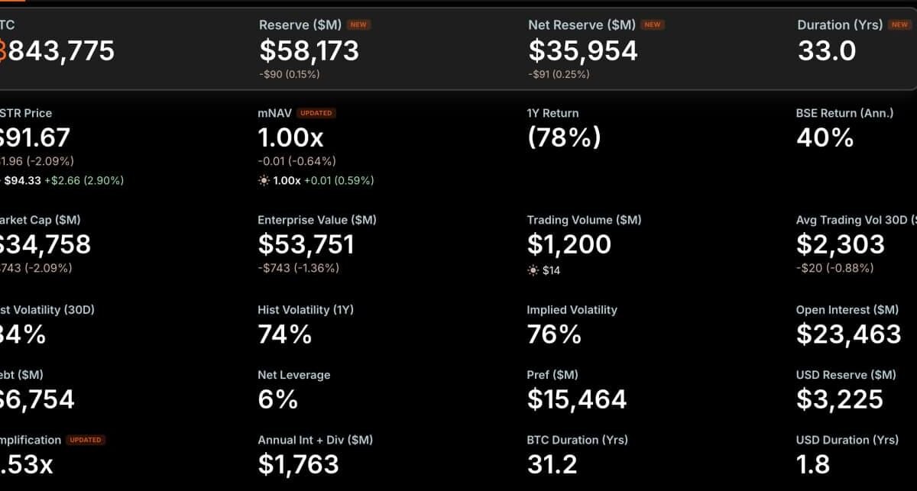Click the NEW badge beside Net Reserve ($M)
The height and width of the screenshot is (491, 917).
point(653,25)
